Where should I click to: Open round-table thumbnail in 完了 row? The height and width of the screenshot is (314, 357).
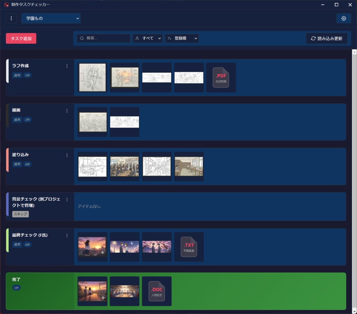[124, 291]
